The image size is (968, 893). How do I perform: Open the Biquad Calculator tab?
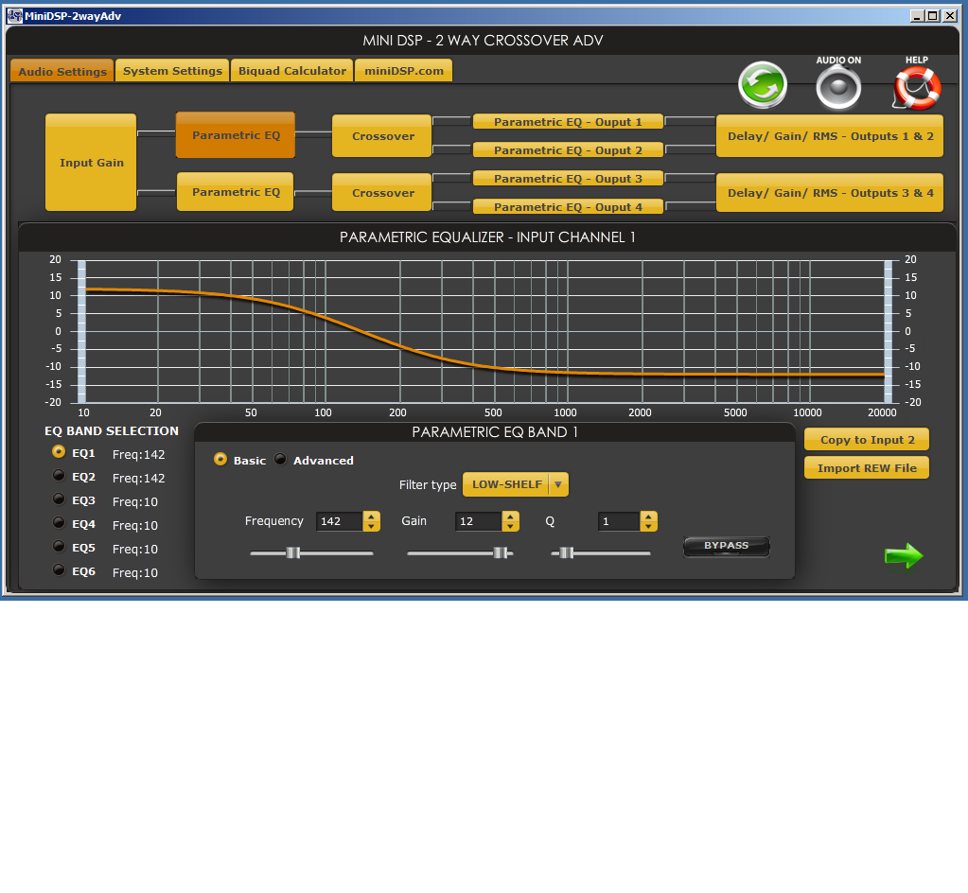[x=292, y=70]
